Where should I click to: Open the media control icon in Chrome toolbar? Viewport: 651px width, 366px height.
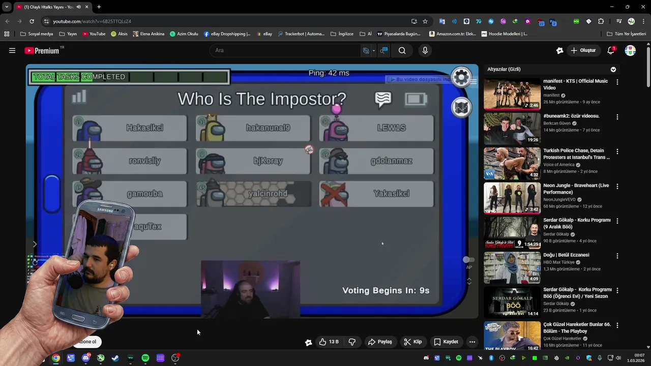[x=619, y=21]
